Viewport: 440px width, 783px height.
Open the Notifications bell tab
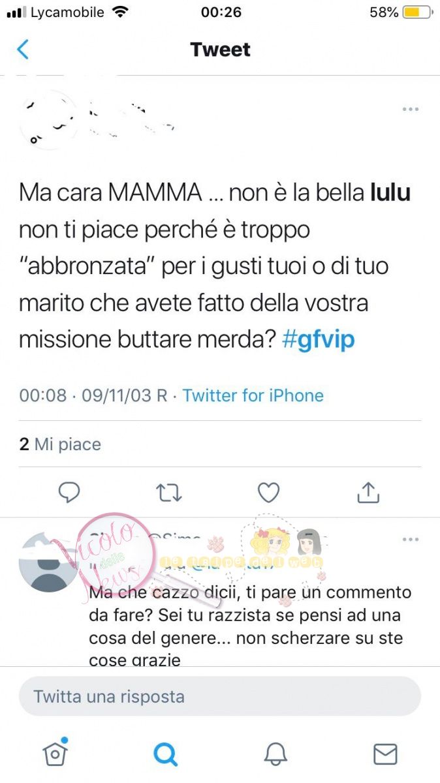tap(275, 754)
